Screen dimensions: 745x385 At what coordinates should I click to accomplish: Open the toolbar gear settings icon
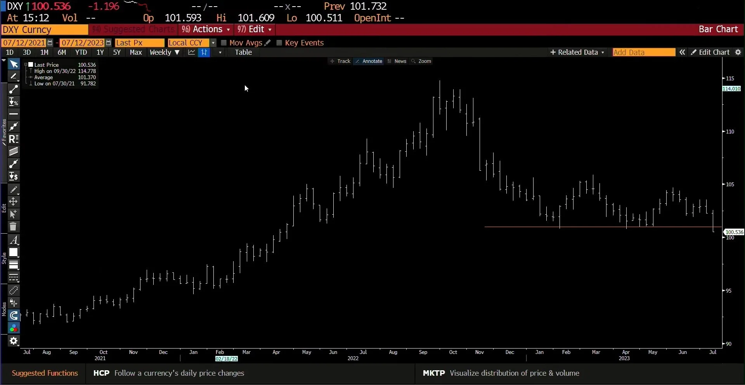(x=14, y=341)
